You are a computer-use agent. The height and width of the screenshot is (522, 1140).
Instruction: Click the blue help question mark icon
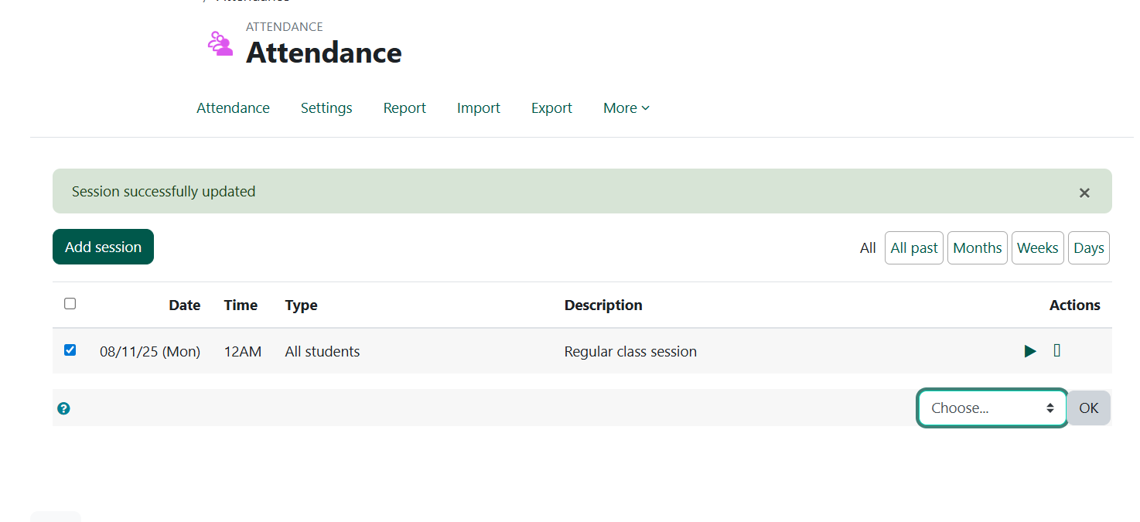click(63, 408)
